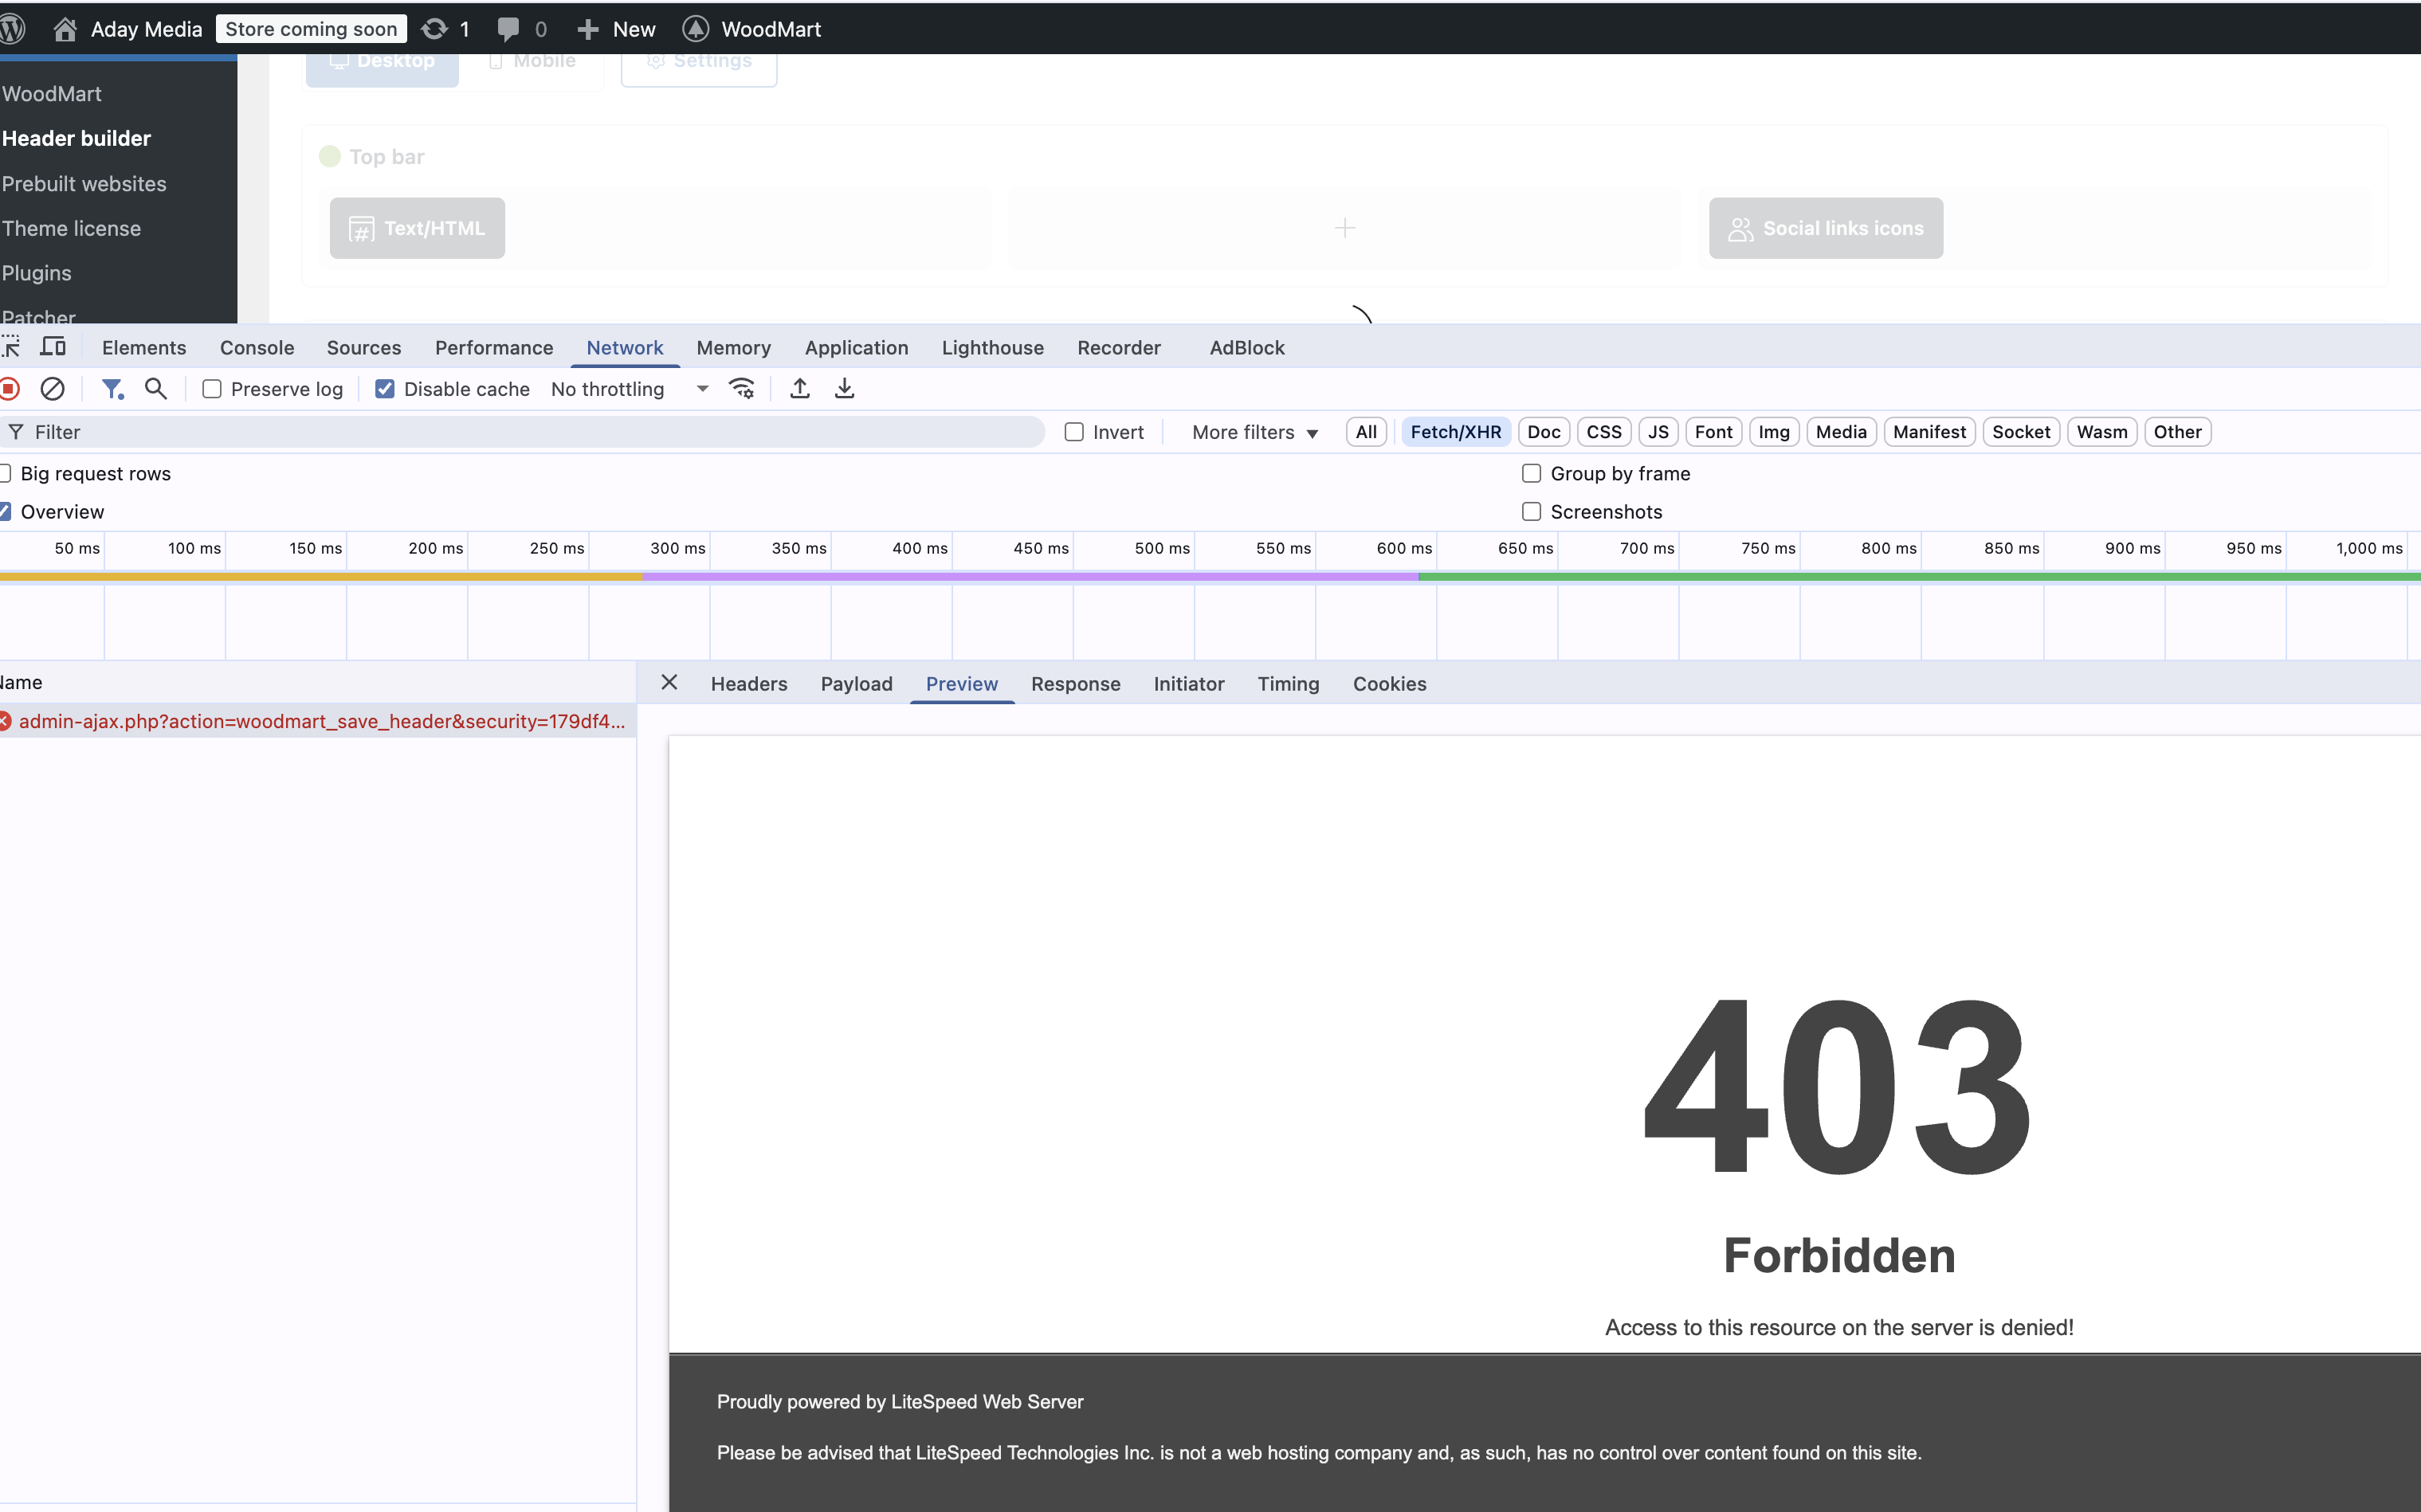Open network conditions wifi icon
2421x1512 pixels.
pyautogui.click(x=741, y=389)
